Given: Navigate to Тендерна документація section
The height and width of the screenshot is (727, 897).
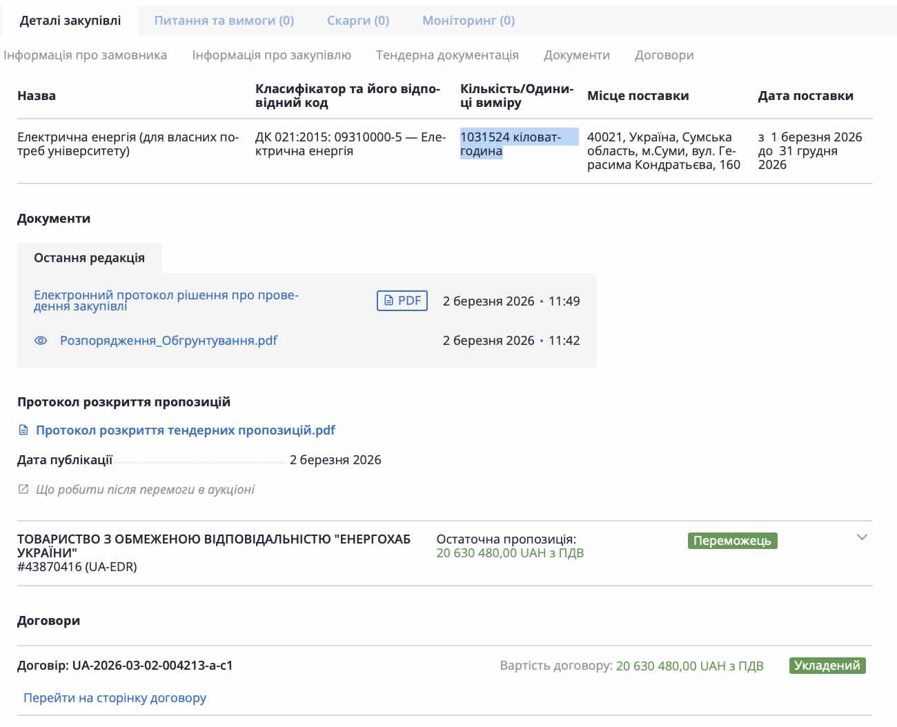Looking at the screenshot, I should [x=447, y=55].
